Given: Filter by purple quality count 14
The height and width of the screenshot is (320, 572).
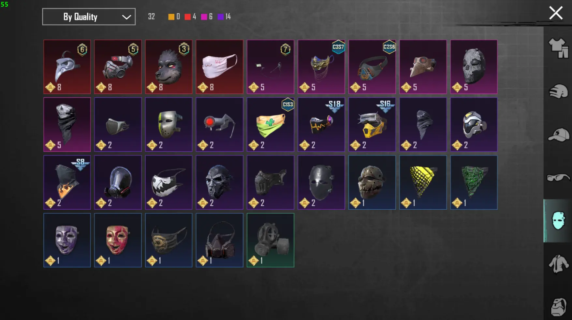Looking at the screenshot, I should (x=224, y=17).
